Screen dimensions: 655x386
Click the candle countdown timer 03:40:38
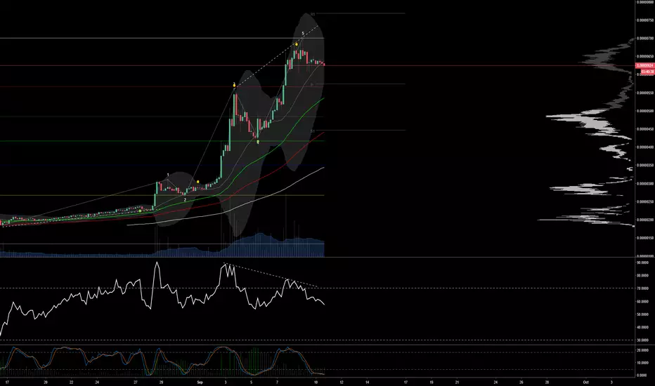(647, 72)
